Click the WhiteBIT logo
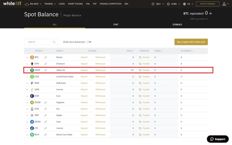The width and height of the screenshot is (232, 145). pos(12,4)
